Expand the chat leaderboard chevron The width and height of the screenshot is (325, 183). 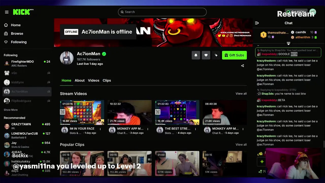(x=288, y=43)
